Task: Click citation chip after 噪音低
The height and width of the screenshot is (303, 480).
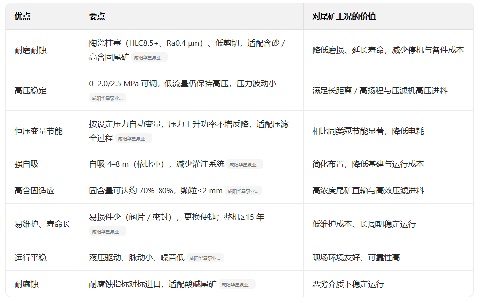Action: 205,258
